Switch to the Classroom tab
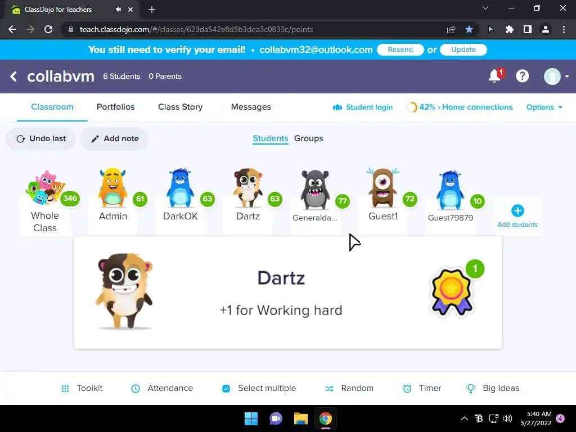The image size is (576, 432). tap(52, 107)
